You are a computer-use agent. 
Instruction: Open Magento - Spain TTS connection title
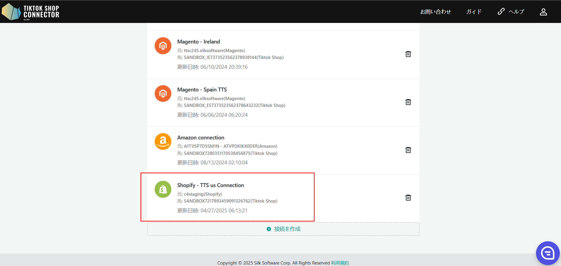(x=202, y=90)
